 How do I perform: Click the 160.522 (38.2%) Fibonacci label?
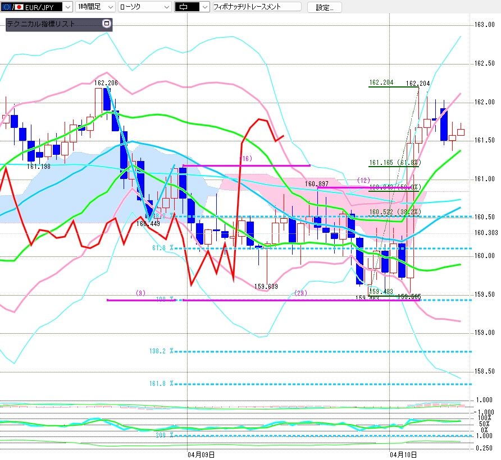tap(395, 212)
